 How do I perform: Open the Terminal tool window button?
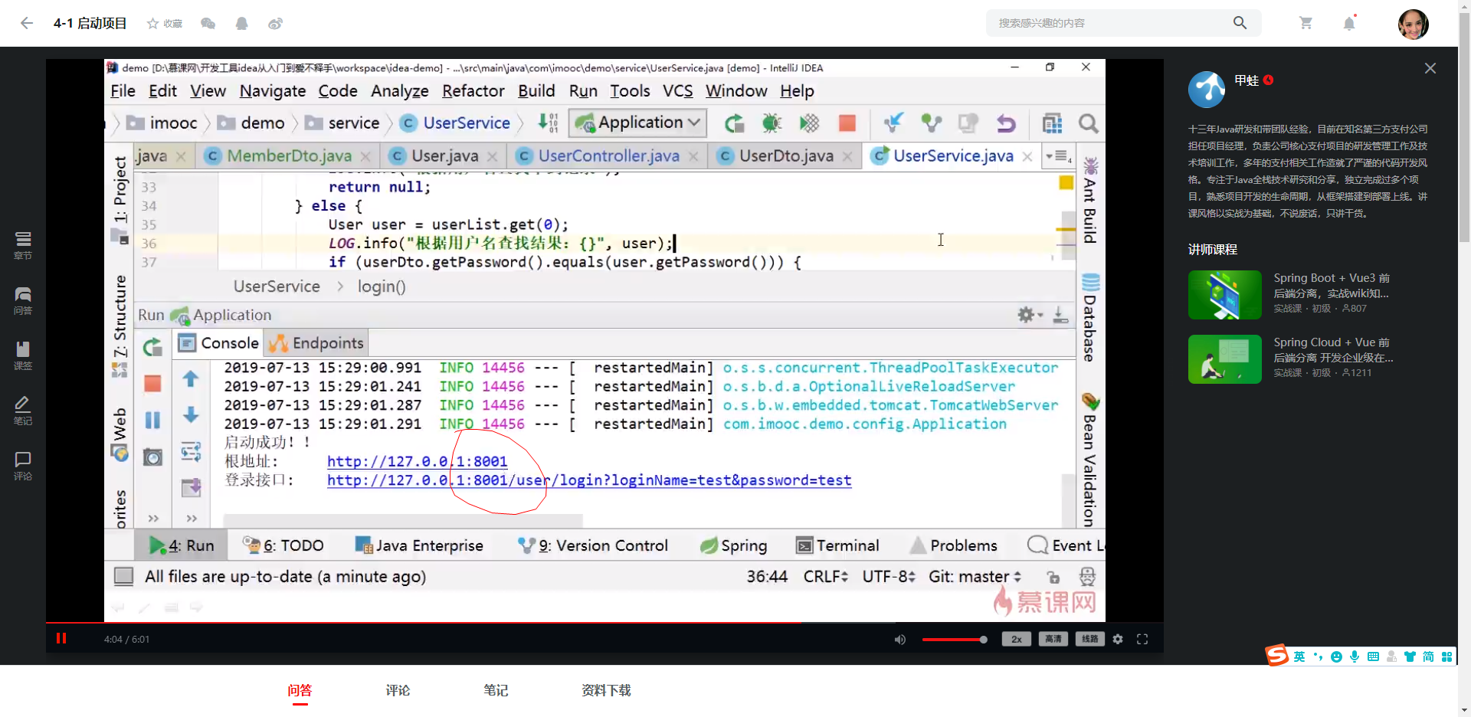point(837,545)
